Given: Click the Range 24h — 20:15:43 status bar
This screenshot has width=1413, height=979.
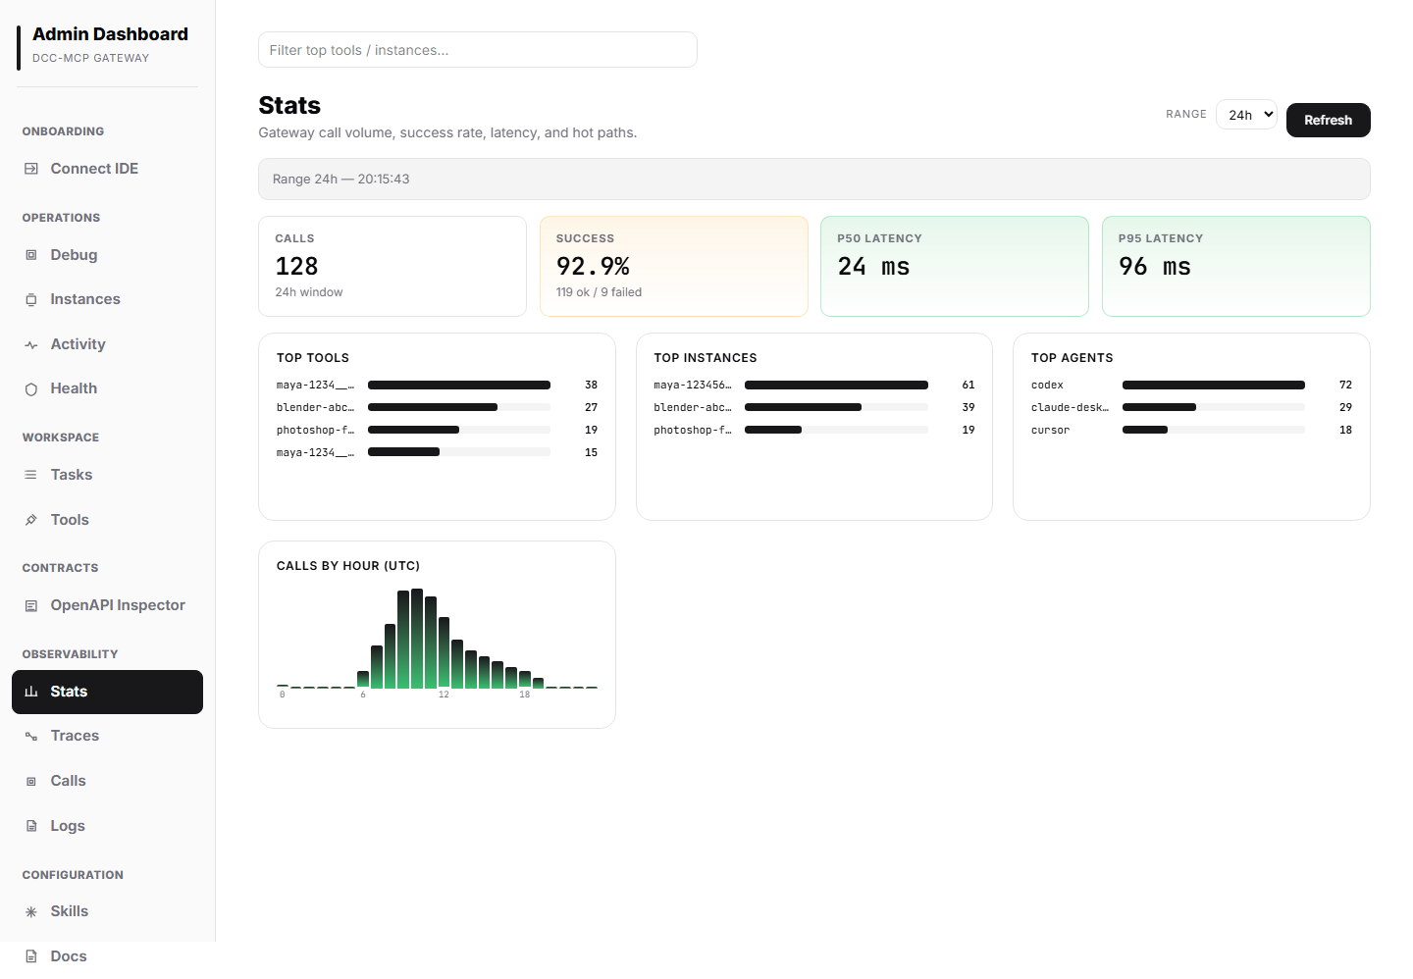Looking at the screenshot, I should [814, 180].
